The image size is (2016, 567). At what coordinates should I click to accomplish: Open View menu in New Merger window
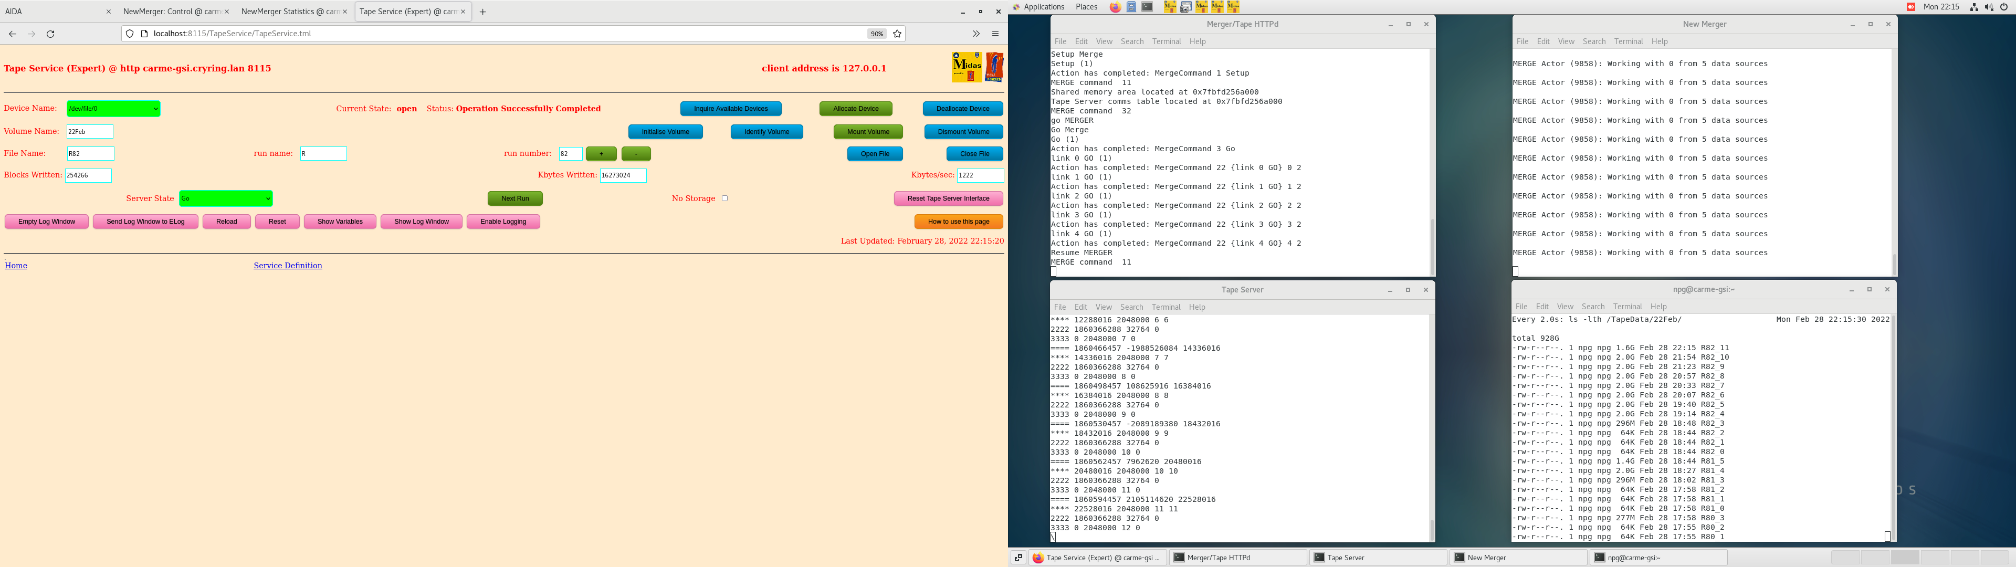coord(1566,41)
